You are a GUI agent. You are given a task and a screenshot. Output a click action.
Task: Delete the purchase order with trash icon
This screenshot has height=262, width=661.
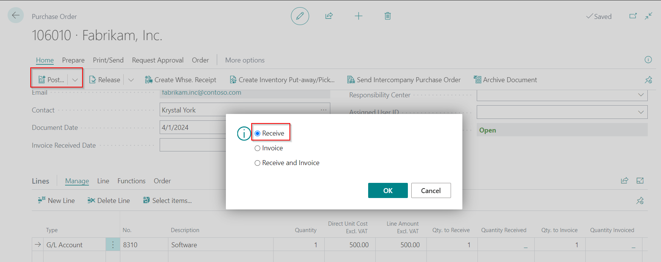(387, 16)
